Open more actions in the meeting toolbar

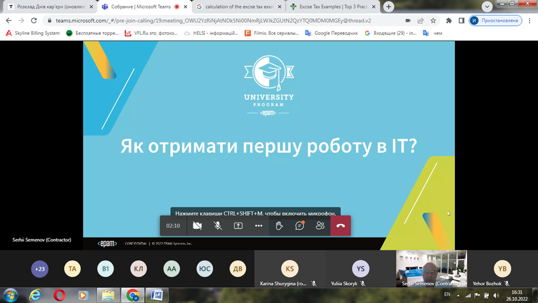259,226
